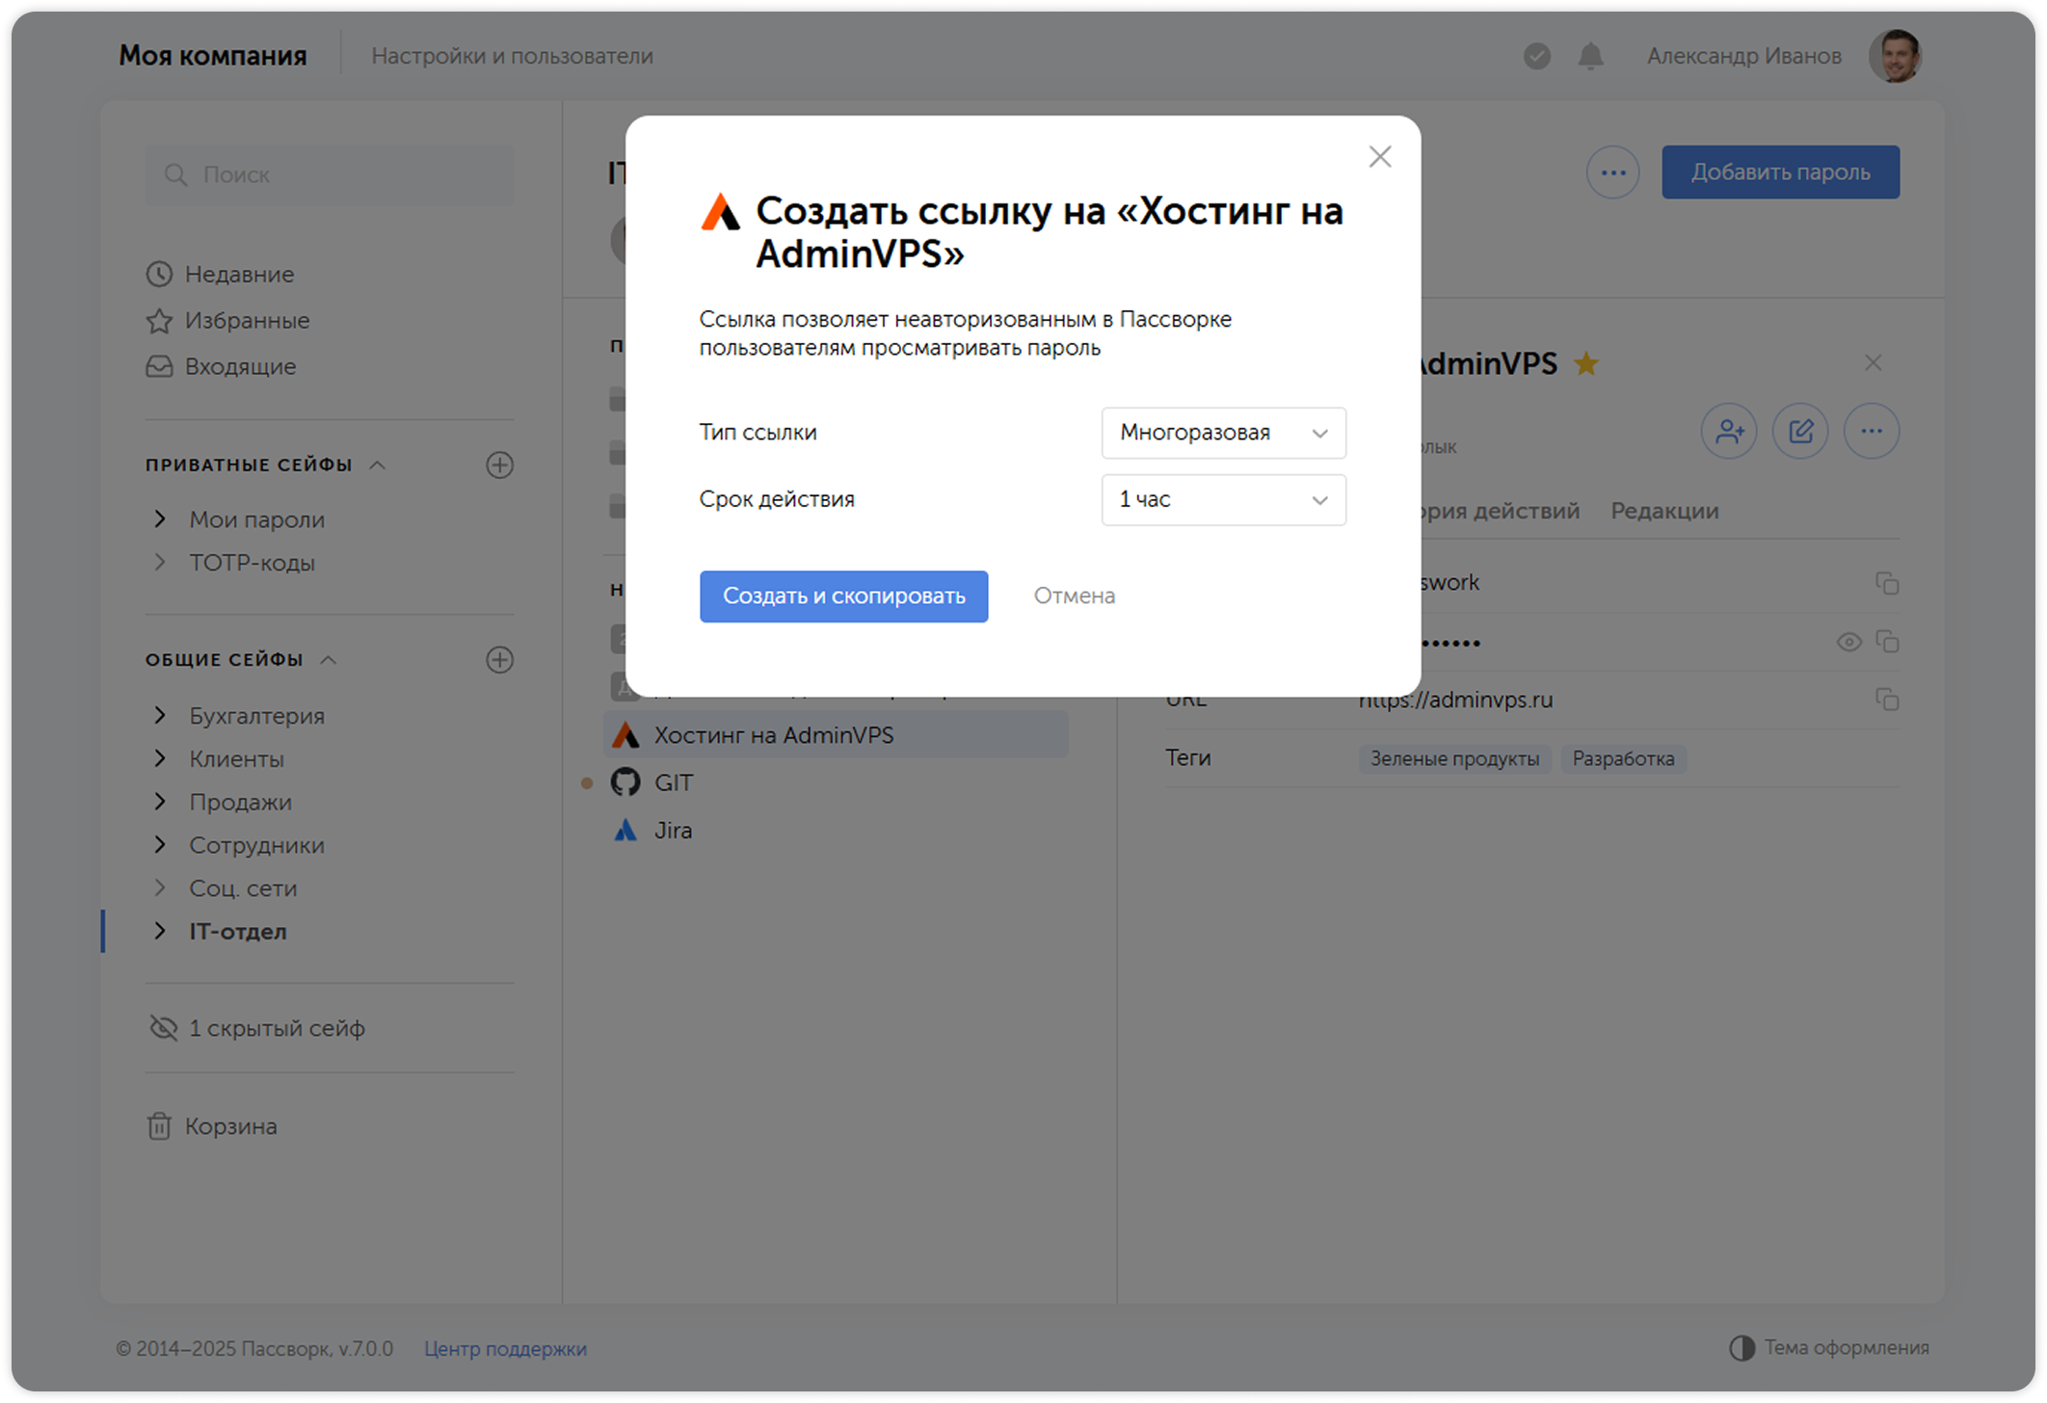The width and height of the screenshot is (2047, 1403).
Task: Expand the TOTP codes vault
Action: click(x=160, y=563)
